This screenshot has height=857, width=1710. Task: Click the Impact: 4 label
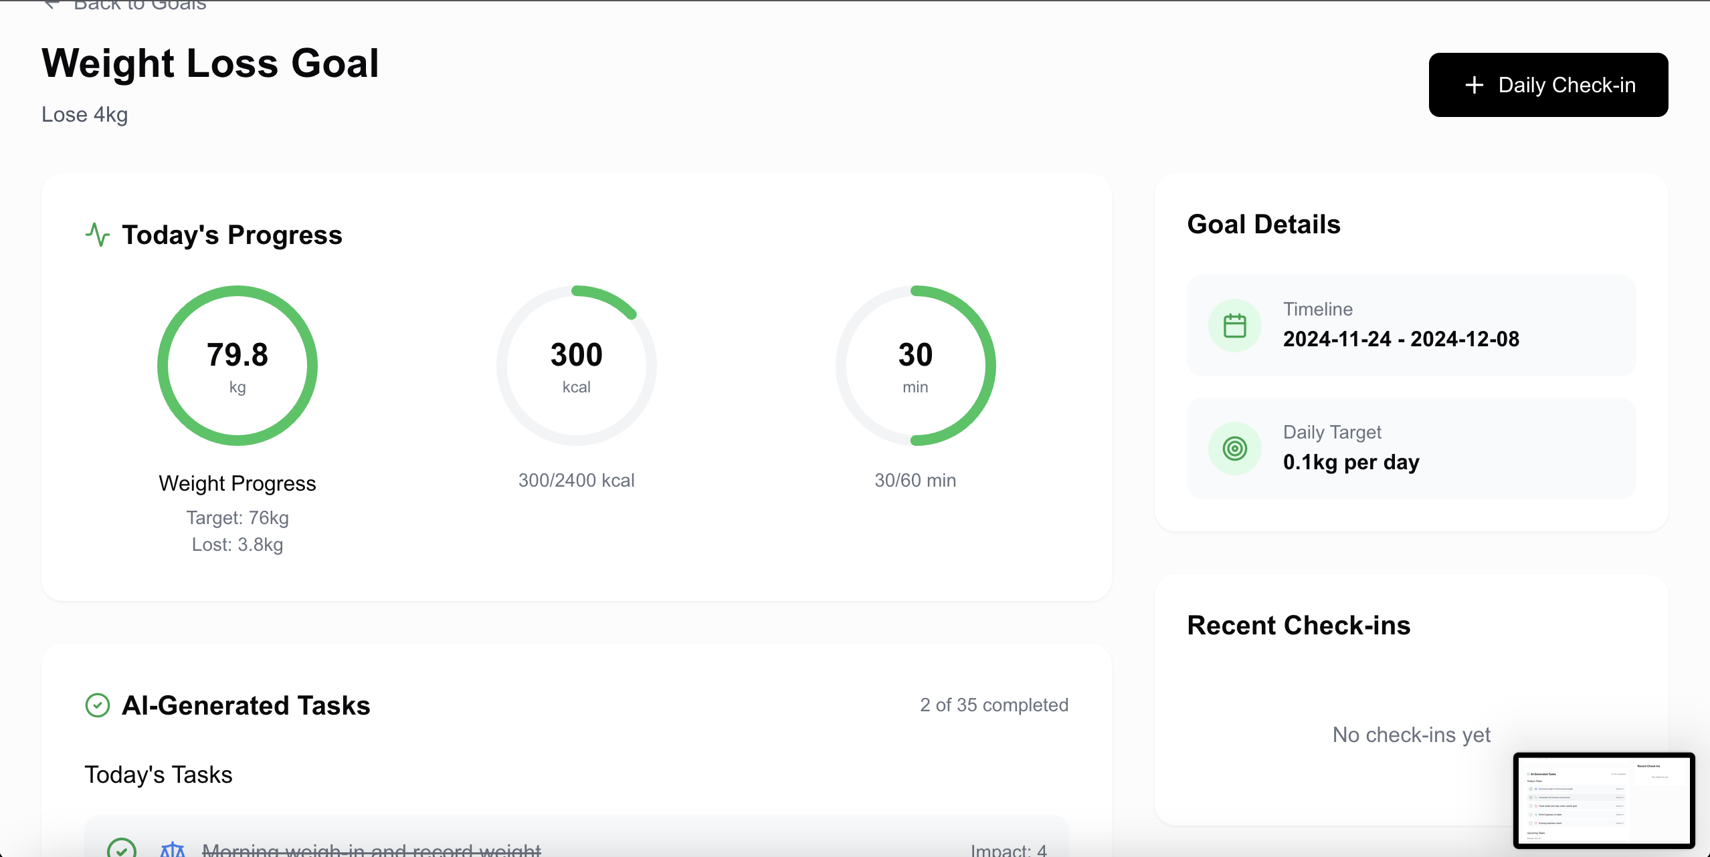pos(1008,850)
